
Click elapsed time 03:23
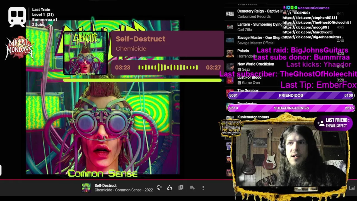(x=122, y=68)
